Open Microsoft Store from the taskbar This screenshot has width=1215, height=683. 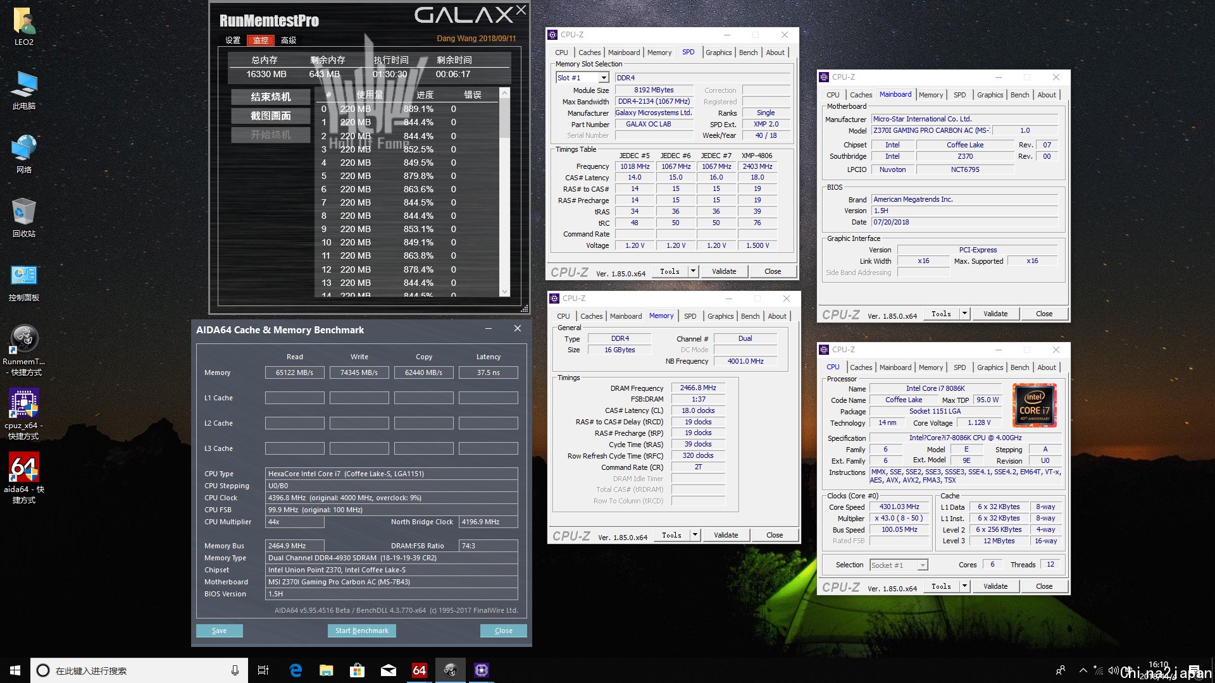coord(358,670)
